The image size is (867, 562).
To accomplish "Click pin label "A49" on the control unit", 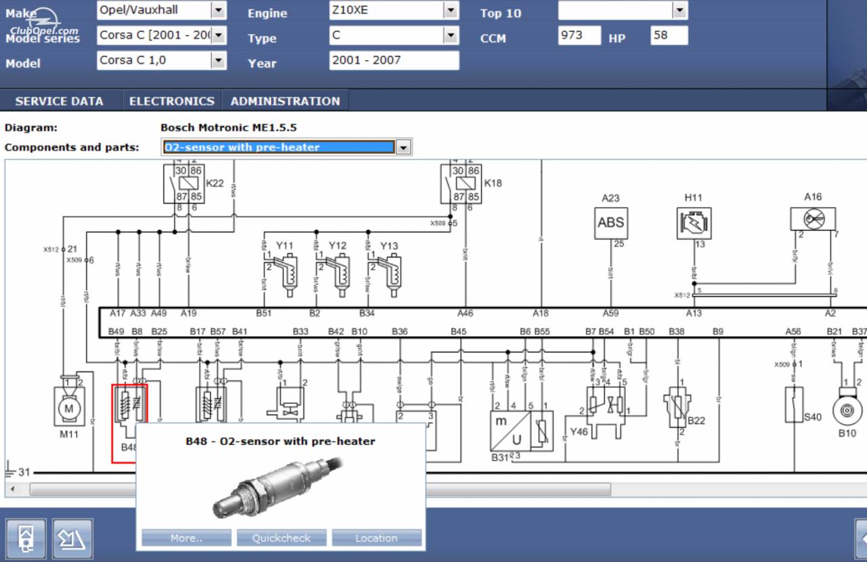I will pos(158,313).
